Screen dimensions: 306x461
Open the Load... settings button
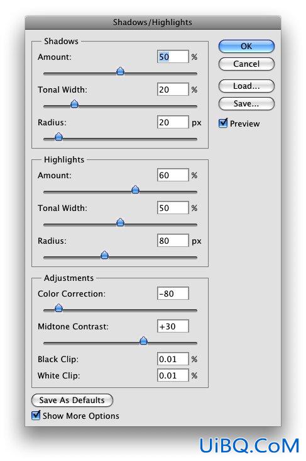[246, 86]
